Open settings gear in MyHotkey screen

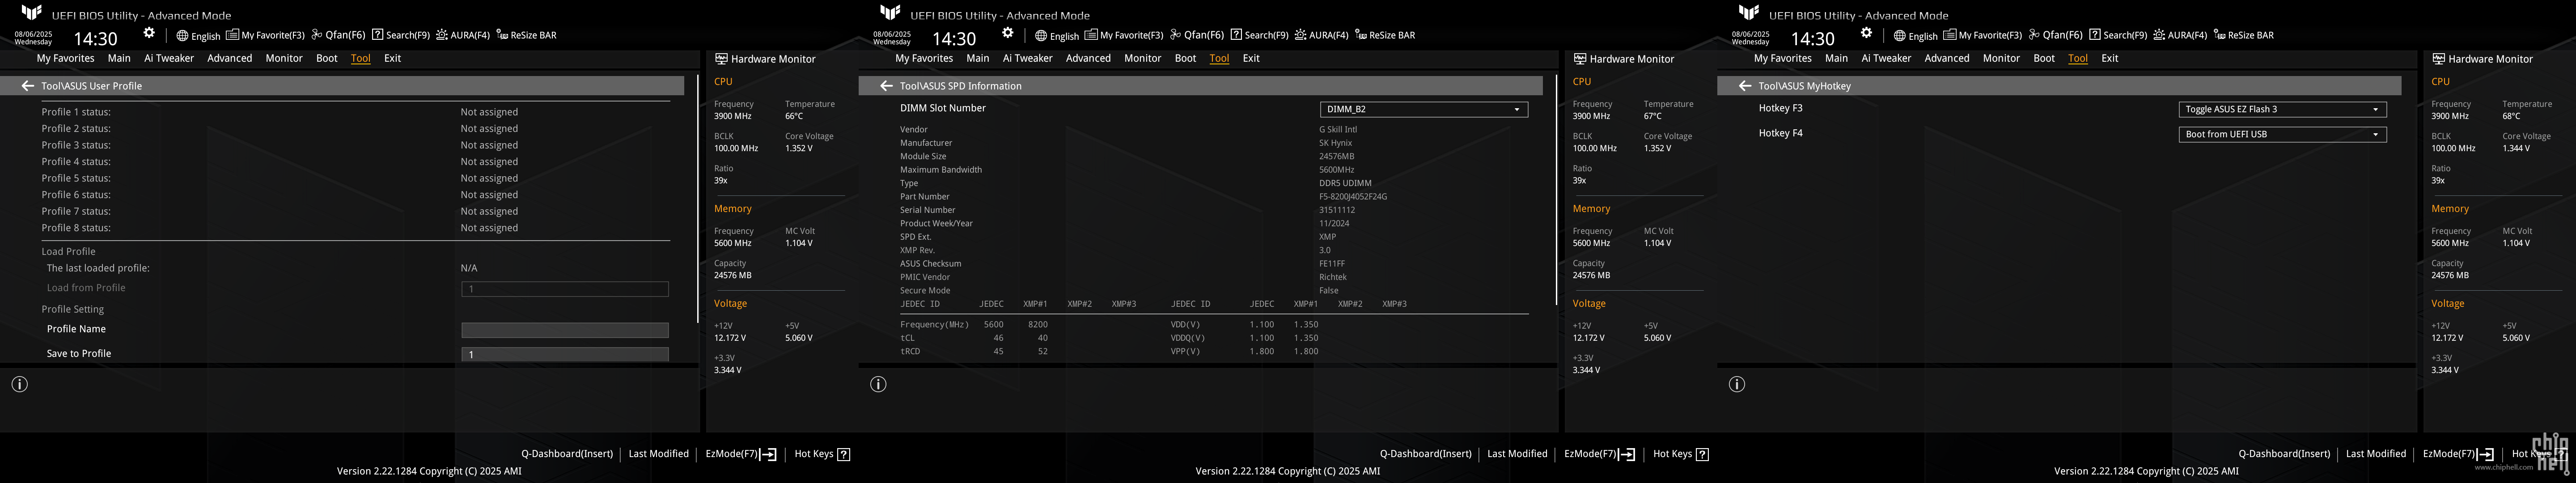tap(1866, 33)
